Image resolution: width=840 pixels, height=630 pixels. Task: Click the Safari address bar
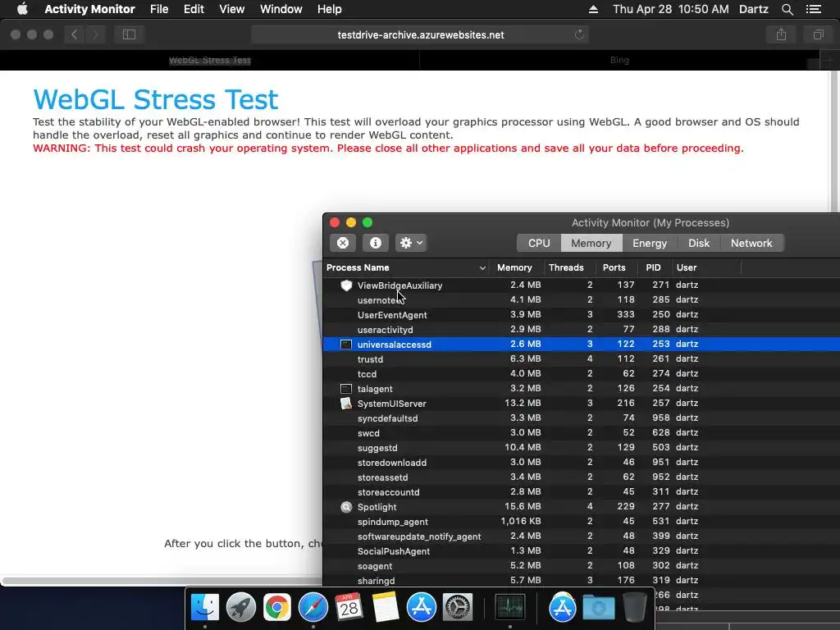tap(420, 34)
